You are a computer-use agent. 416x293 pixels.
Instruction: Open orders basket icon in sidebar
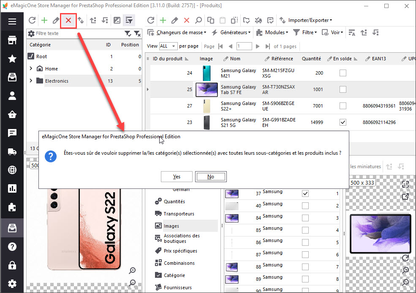click(12, 114)
